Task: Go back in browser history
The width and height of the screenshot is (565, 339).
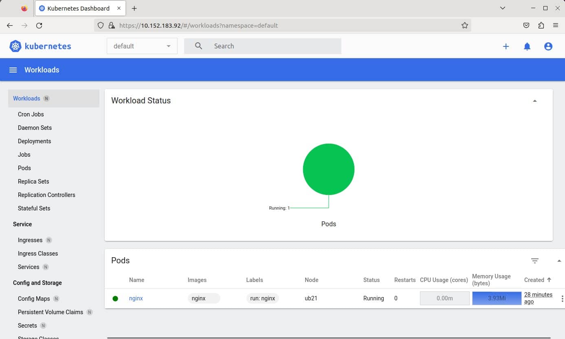Action: click(x=10, y=25)
